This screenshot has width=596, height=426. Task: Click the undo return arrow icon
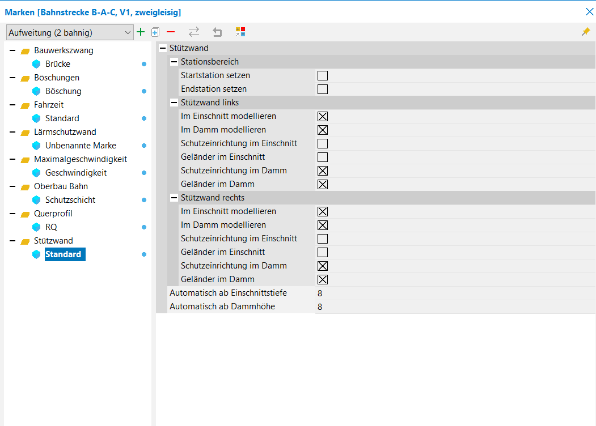tap(217, 32)
